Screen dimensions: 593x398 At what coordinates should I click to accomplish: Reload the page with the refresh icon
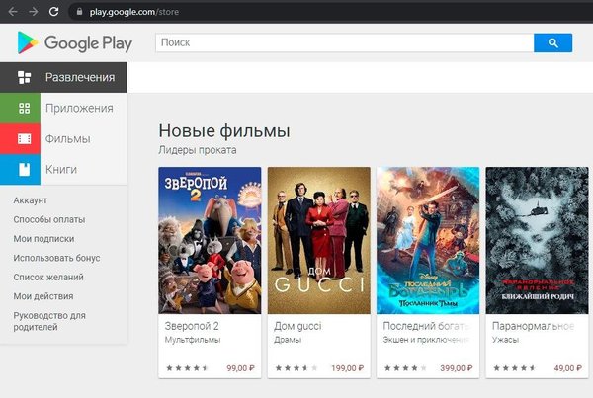[53, 12]
